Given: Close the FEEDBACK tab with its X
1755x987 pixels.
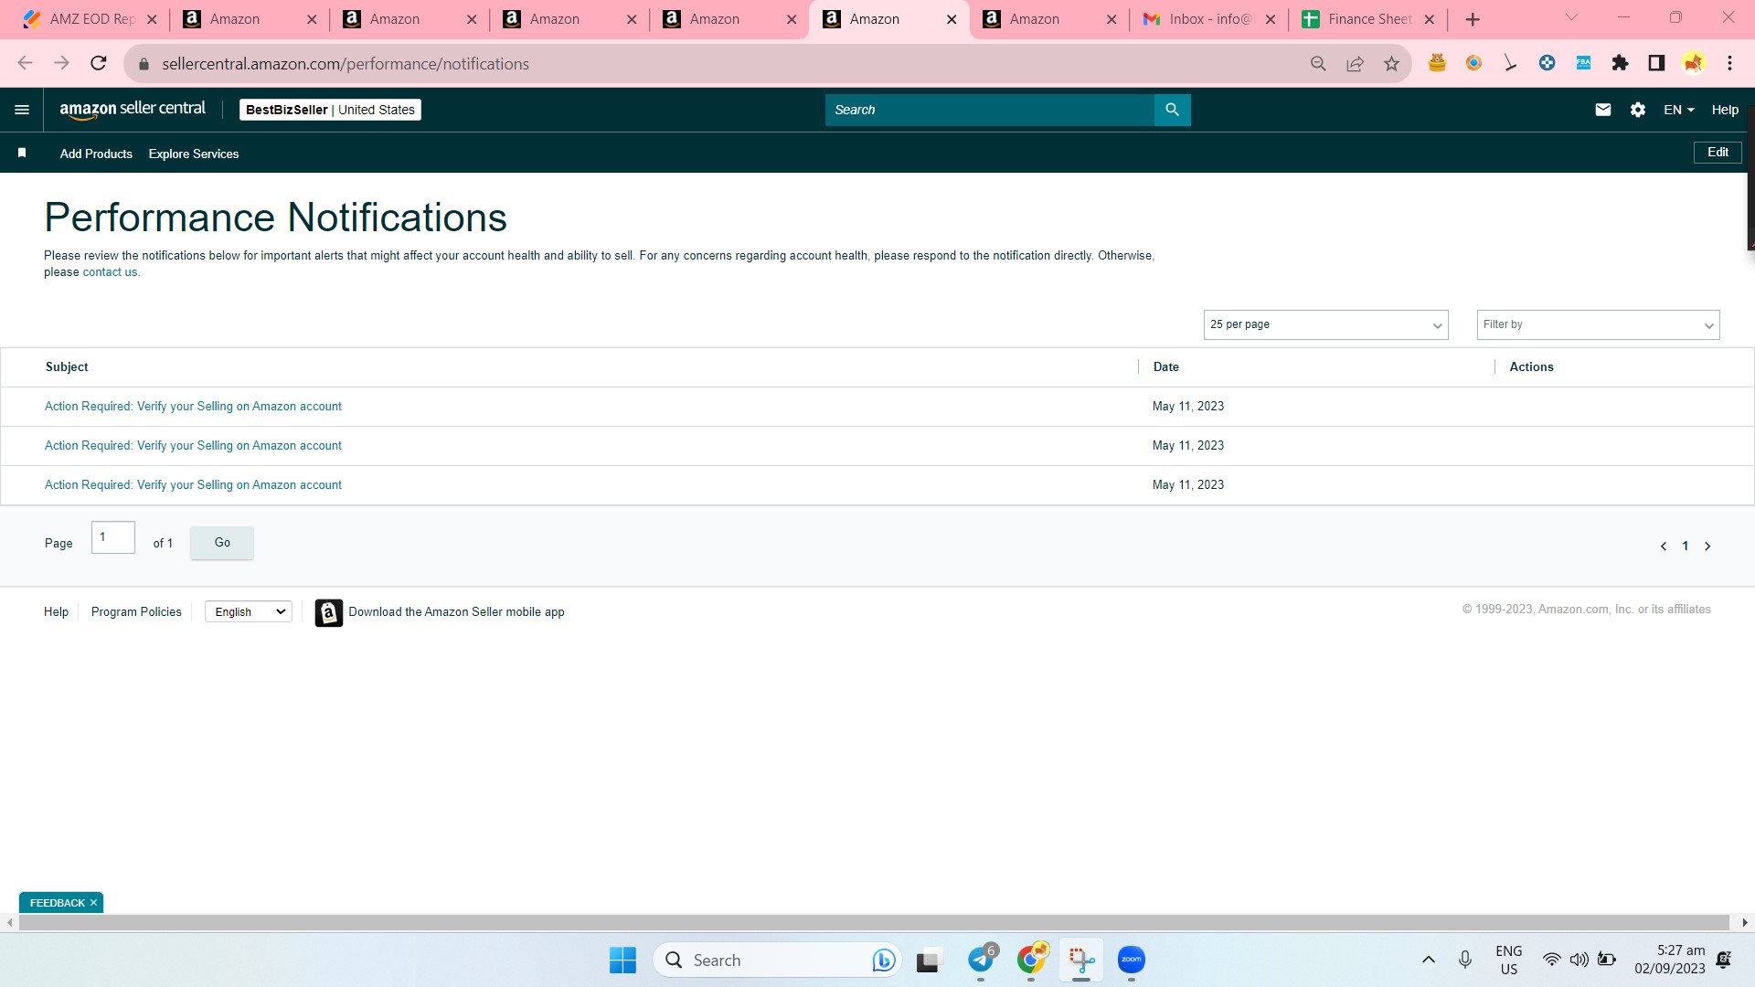Looking at the screenshot, I should 93,903.
